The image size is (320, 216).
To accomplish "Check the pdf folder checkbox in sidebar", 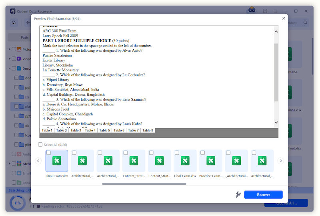I will point(16,87).
